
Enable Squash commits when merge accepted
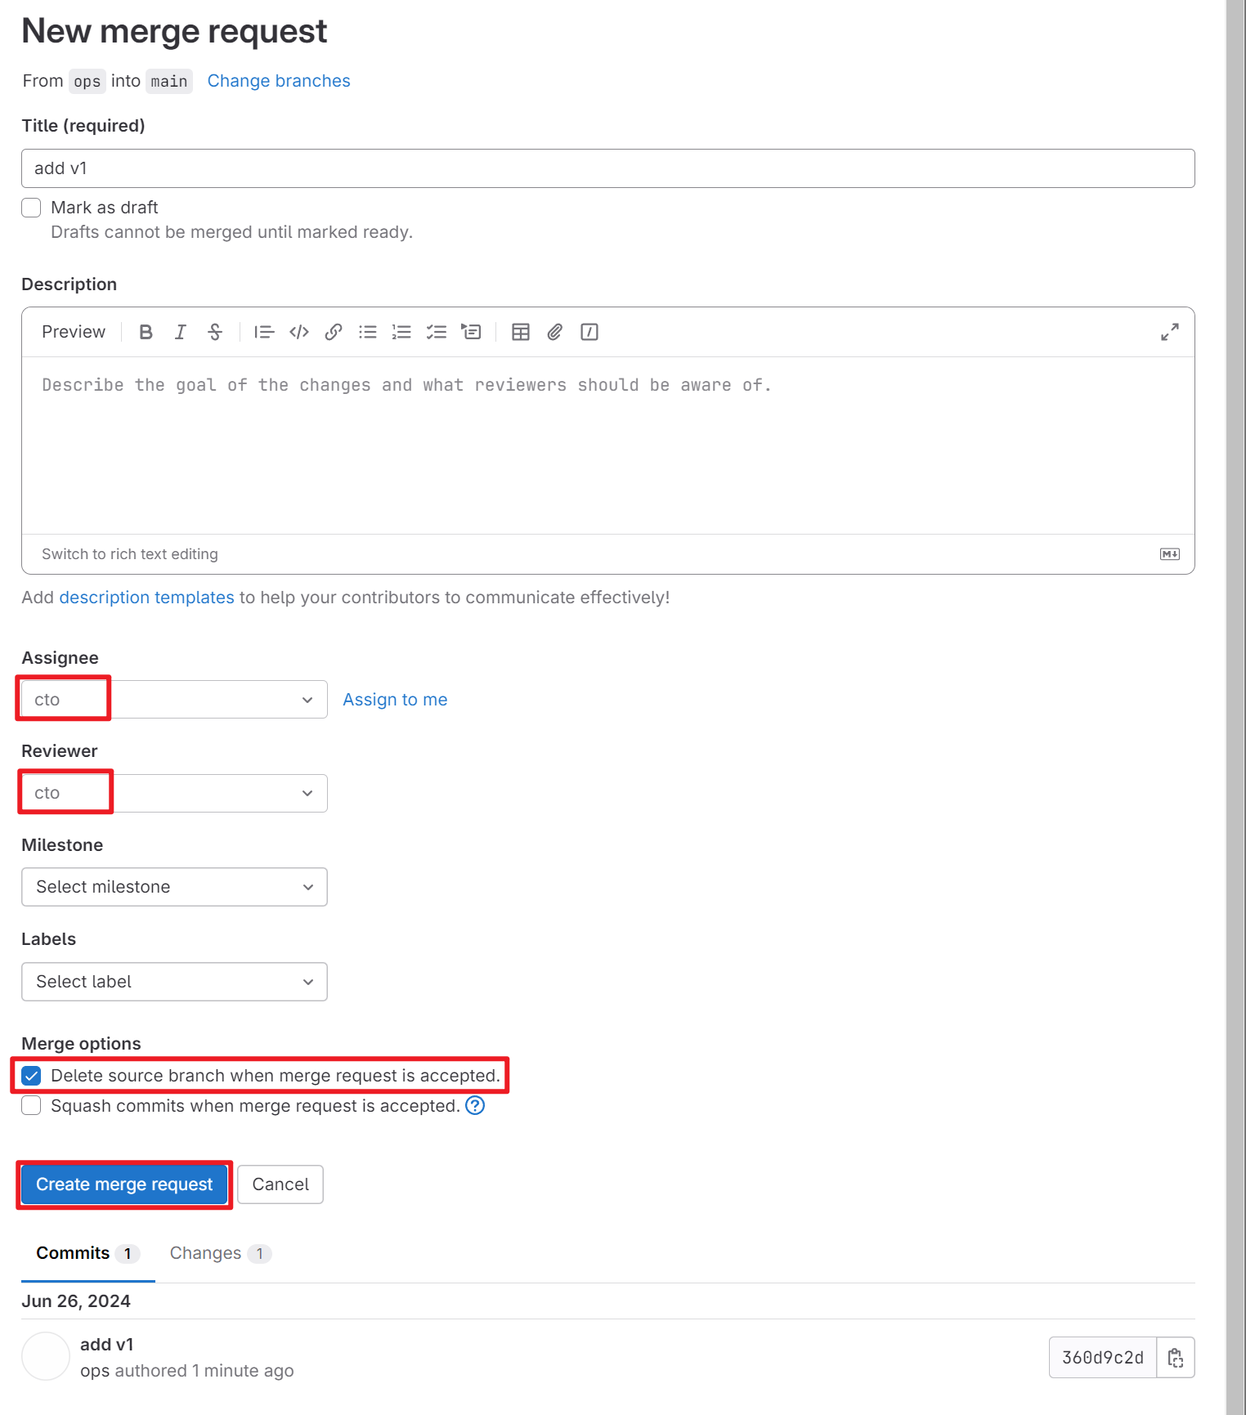31,1106
